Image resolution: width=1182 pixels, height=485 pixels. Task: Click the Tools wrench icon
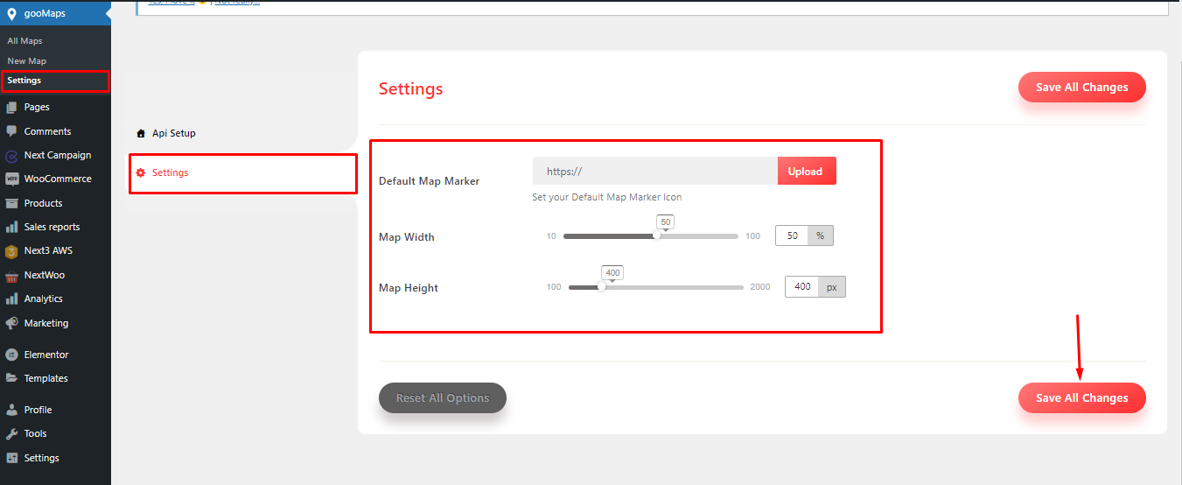click(11, 433)
